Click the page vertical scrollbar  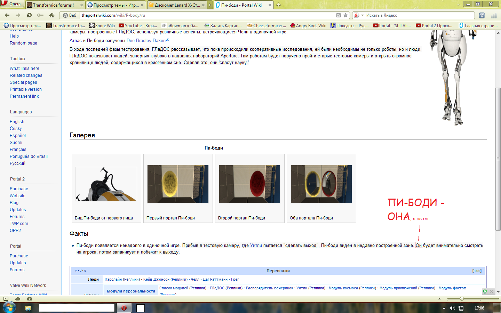click(x=498, y=159)
